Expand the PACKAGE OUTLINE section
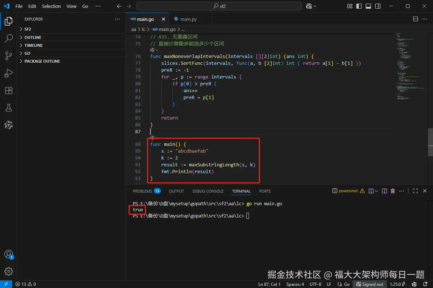Viewport: 433px width, 288px height. tap(71, 61)
